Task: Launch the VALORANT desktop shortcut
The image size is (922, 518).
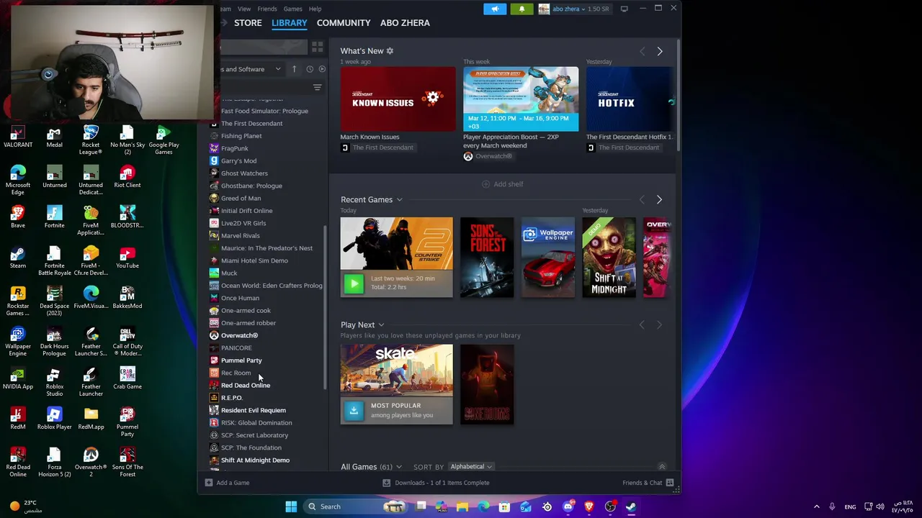Action: pos(18,137)
